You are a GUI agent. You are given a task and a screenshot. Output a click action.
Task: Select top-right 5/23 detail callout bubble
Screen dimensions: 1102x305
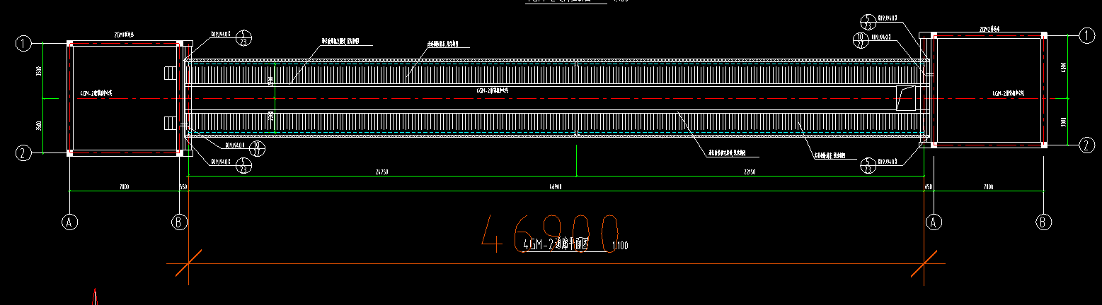[868, 23]
